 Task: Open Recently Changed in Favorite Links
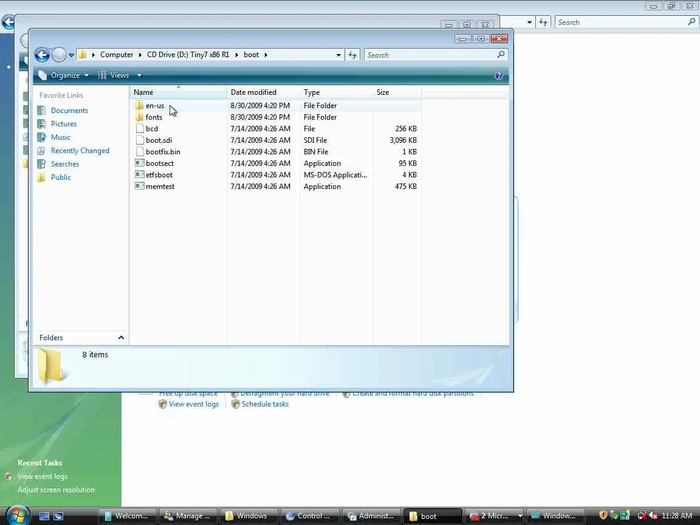coord(80,151)
